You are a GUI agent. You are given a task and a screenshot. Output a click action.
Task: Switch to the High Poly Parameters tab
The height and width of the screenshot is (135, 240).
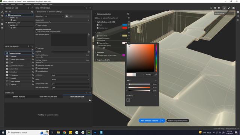pyautogui.click(x=48, y=97)
